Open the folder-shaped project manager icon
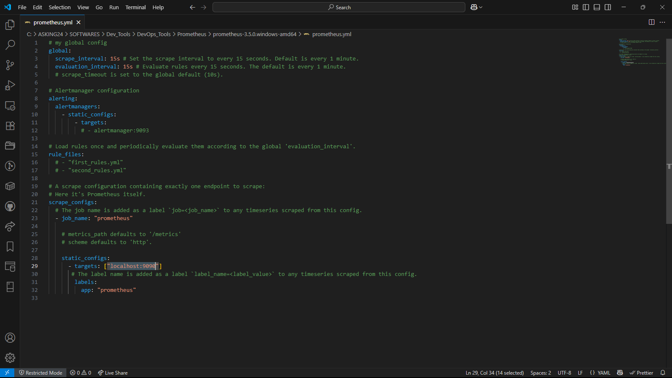The image size is (672, 378). (x=10, y=146)
